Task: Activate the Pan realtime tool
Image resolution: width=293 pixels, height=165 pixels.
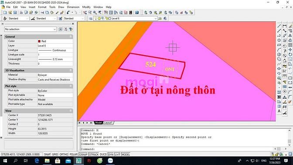Action: point(85,13)
